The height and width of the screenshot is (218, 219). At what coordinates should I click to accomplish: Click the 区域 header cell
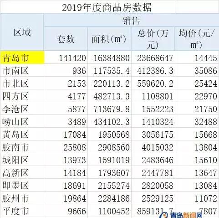pos(22,32)
